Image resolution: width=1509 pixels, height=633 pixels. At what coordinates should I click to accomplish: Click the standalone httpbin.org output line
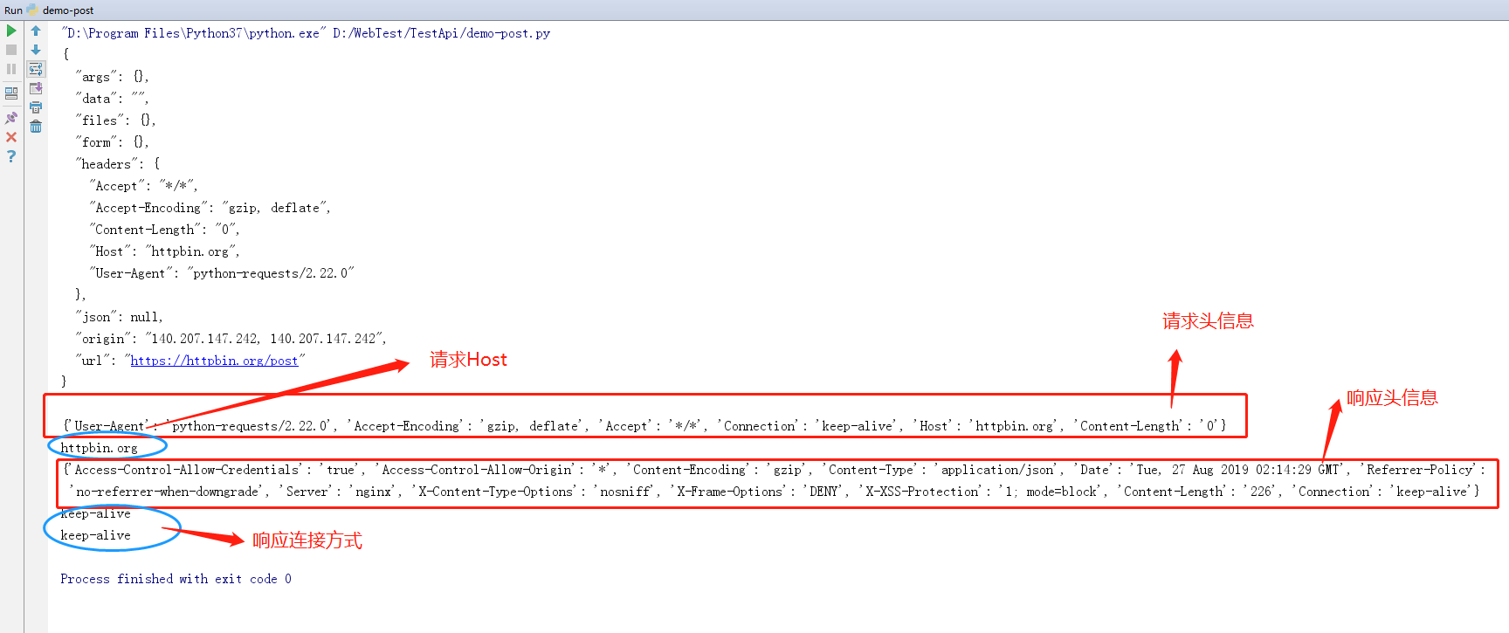[99, 448]
